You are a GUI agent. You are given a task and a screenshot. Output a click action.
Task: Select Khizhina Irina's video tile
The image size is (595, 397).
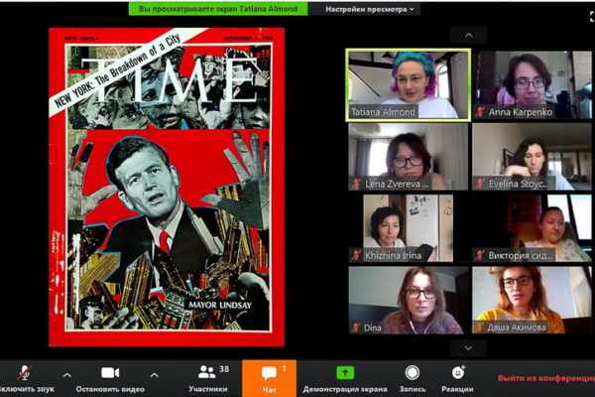coord(408,228)
